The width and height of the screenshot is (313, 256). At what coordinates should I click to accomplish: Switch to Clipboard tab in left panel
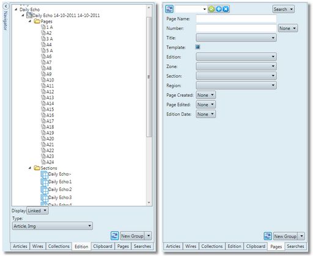tap(103, 246)
